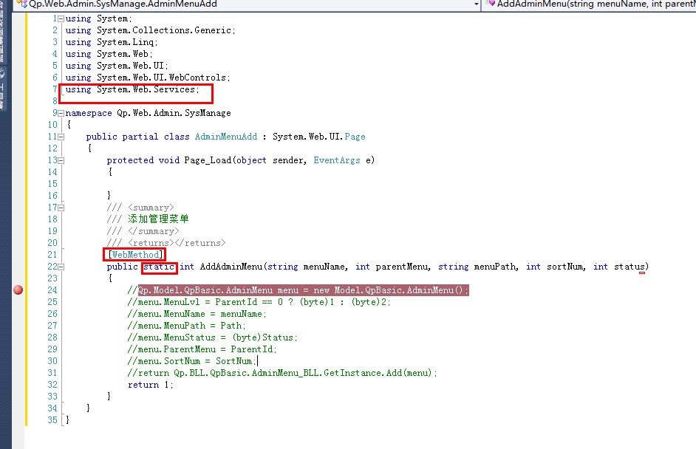This screenshot has width=696, height=449.
Task: Click line number 15 in the margin
Action: tap(52, 184)
